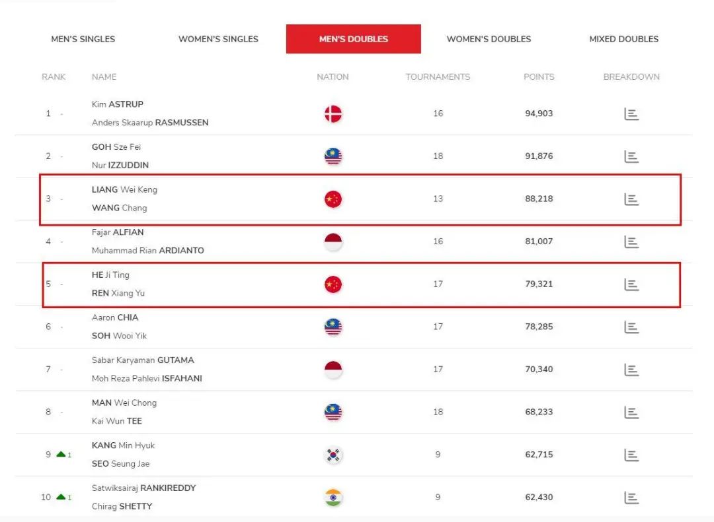View breakdown icon for Sabar Karyaman Gutama pair
Viewport: 714px width, 522px height.
[631, 370]
